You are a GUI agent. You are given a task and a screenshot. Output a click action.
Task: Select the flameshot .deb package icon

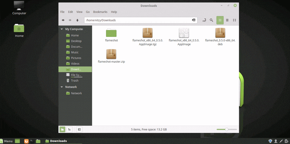click(x=220, y=33)
